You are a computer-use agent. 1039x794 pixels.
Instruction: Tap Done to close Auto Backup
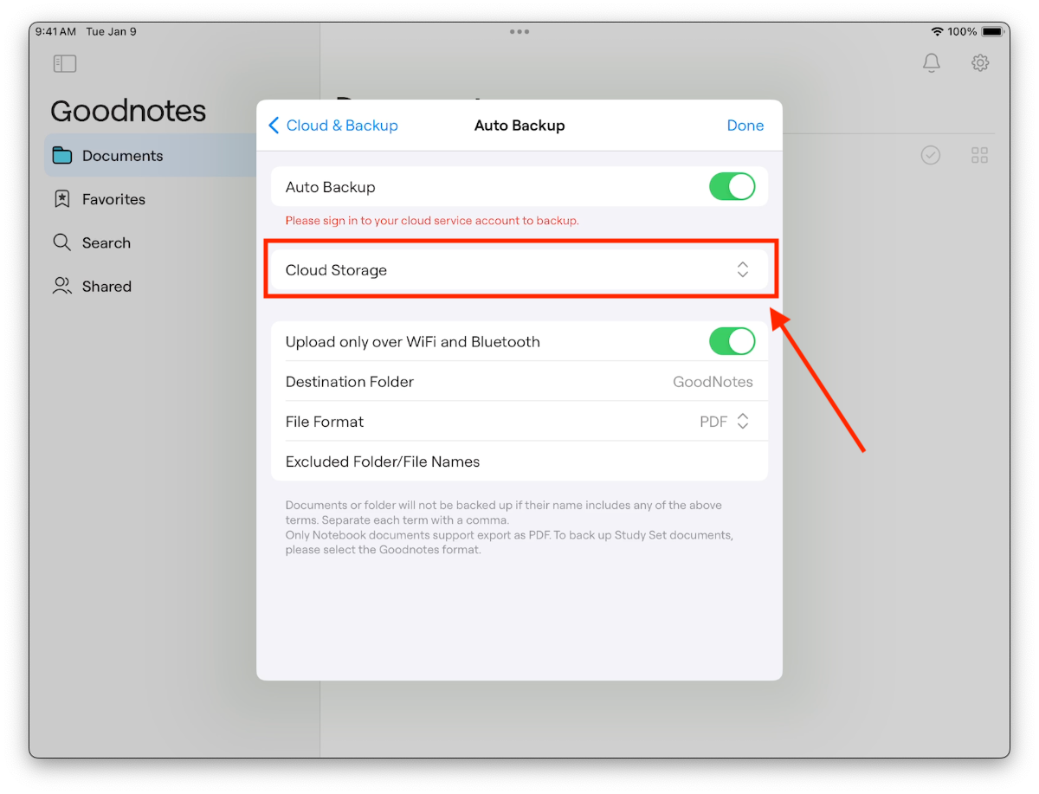click(x=745, y=126)
